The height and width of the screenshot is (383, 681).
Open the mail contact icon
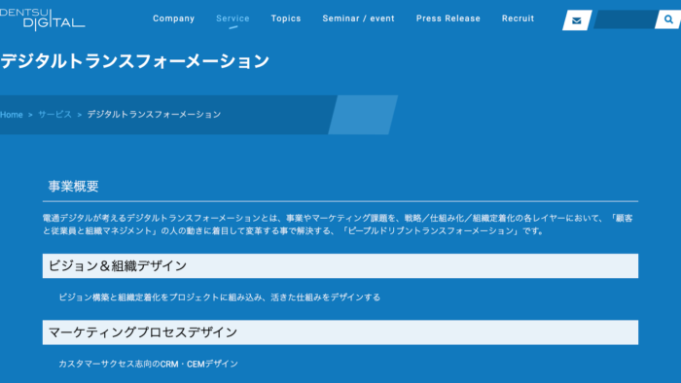[577, 20]
